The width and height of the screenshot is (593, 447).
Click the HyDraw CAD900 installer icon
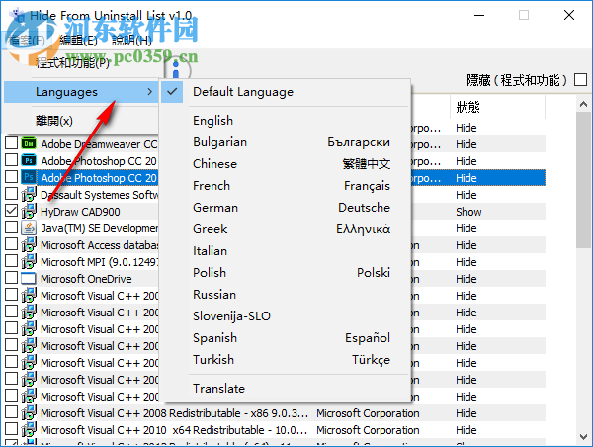[x=29, y=211]
